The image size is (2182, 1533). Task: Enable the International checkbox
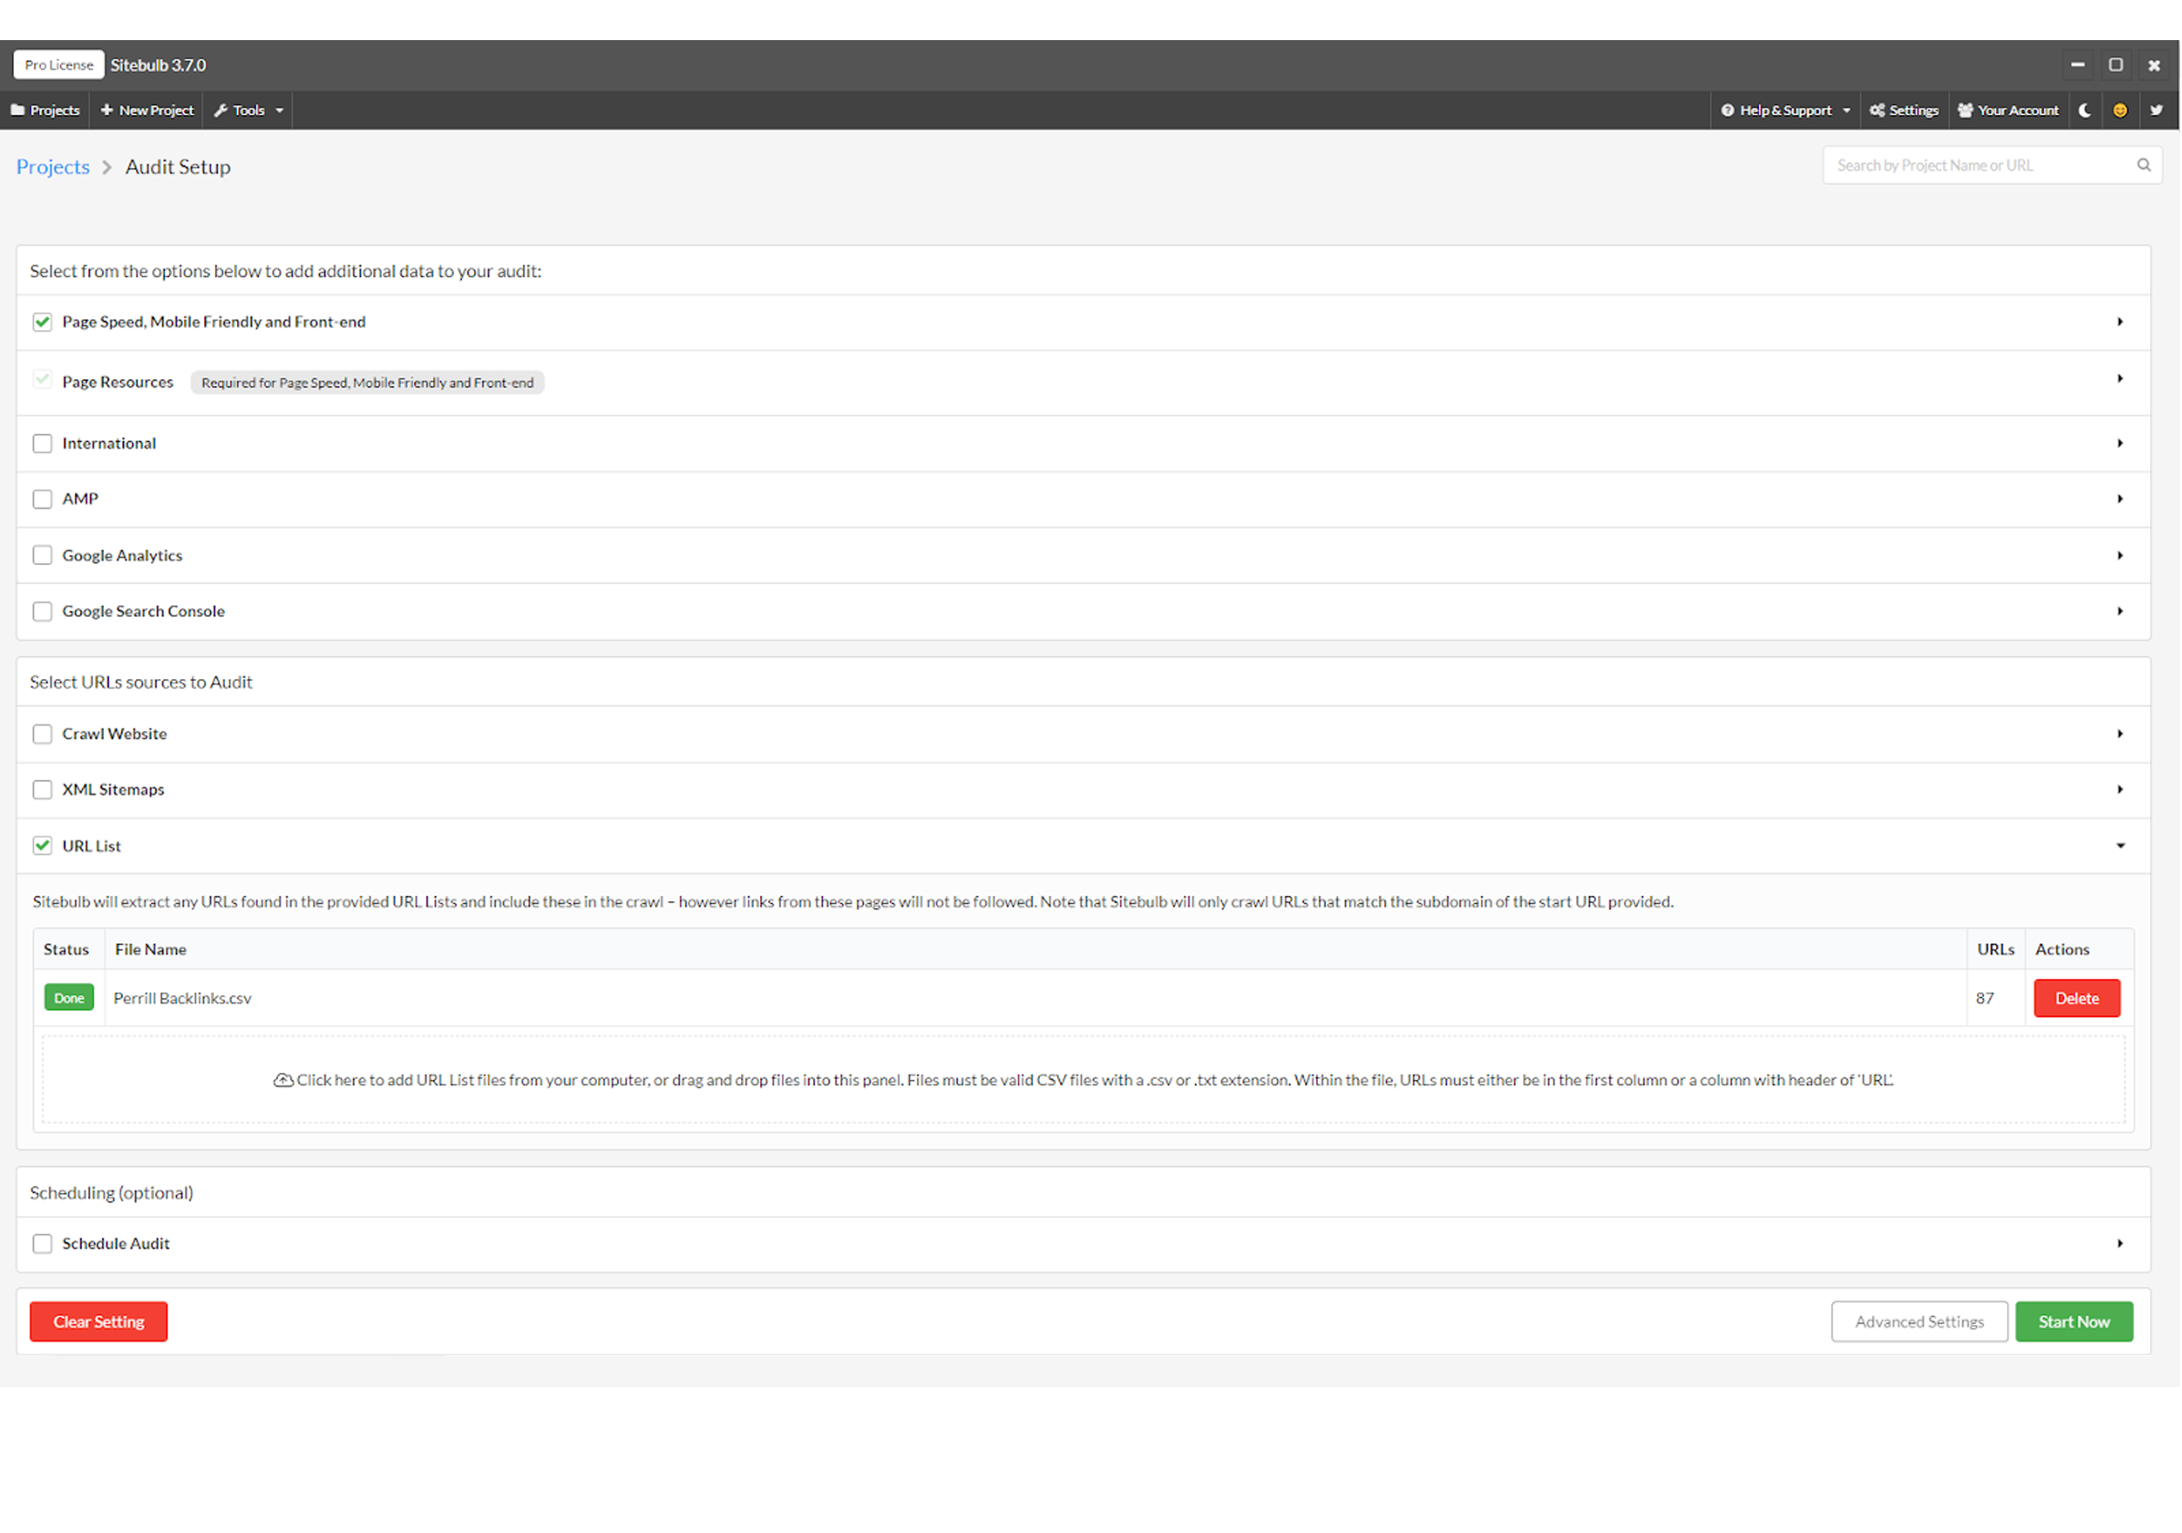coord(42,443)
